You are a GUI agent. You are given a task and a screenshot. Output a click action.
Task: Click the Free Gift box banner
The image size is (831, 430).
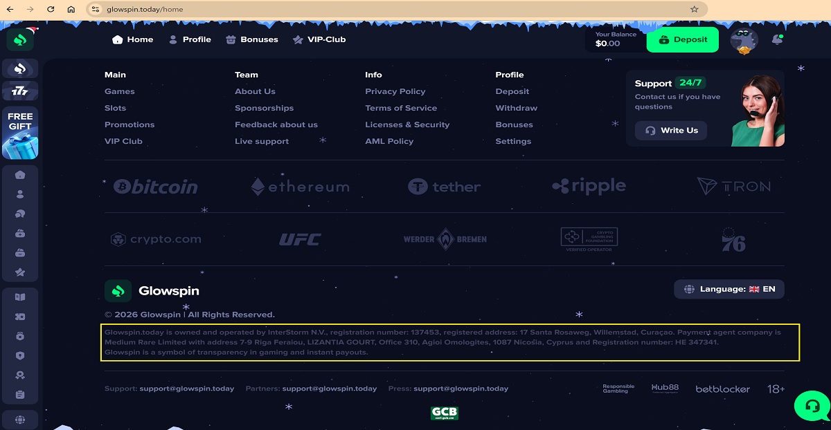pyautogui.click(x=20, y=133)
